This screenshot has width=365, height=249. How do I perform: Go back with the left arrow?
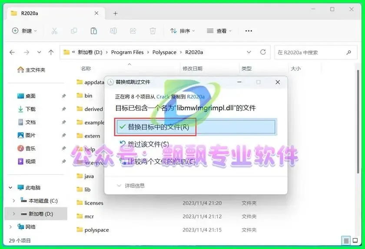pos(12,52)
